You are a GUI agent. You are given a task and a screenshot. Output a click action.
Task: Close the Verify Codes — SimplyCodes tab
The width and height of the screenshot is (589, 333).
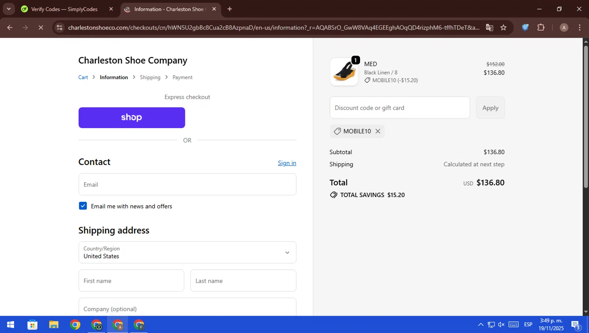coord(111,9)
